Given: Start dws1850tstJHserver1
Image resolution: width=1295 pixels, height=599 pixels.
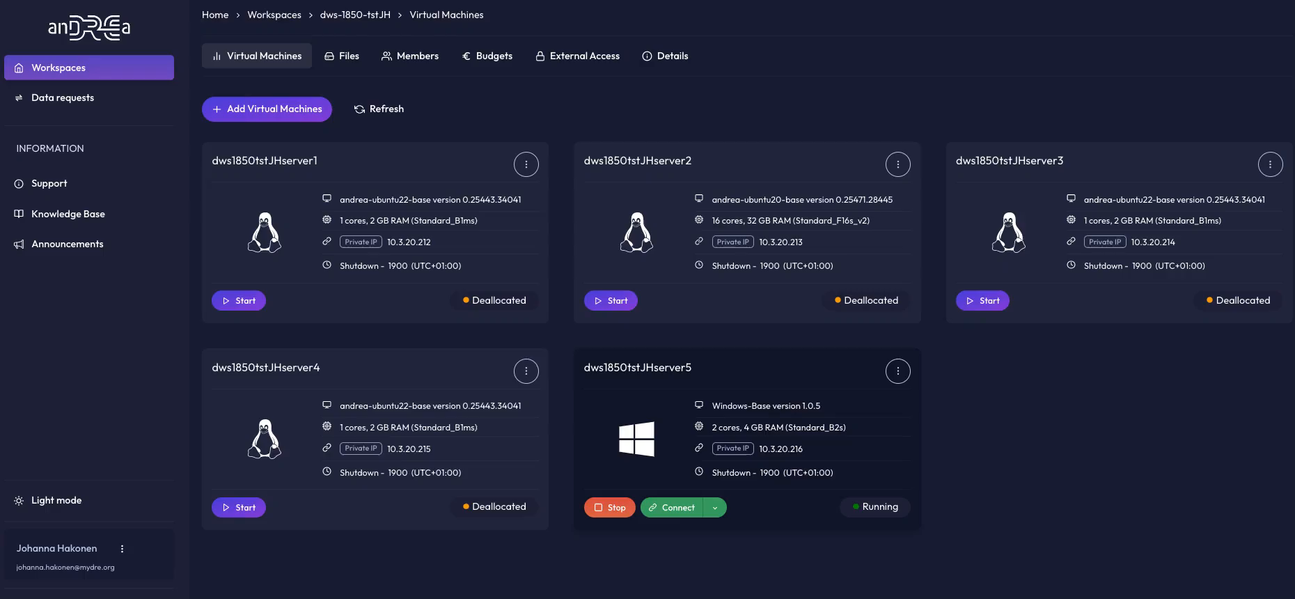Looking at the screenshot, I should [239, 301].
